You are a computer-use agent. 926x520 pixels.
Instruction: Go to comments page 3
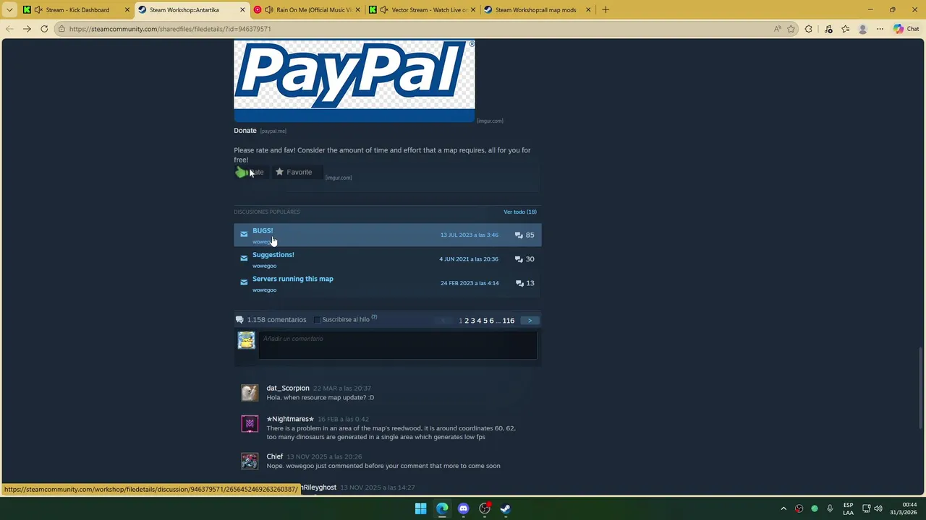click(472, 321)
